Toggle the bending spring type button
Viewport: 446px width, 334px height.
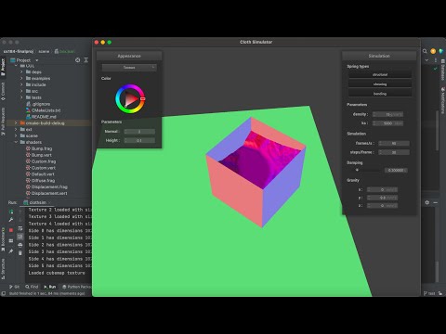(x=380, y=94)
